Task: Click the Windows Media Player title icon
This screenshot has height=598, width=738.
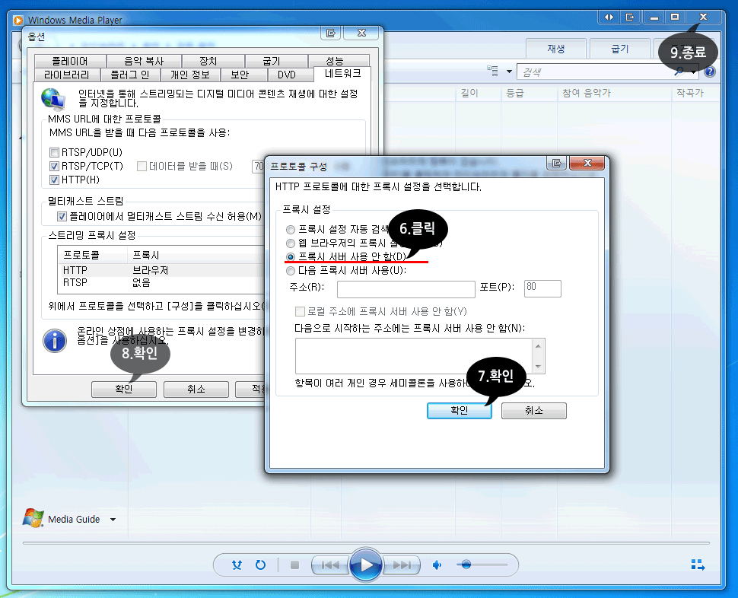Action: 18,21
